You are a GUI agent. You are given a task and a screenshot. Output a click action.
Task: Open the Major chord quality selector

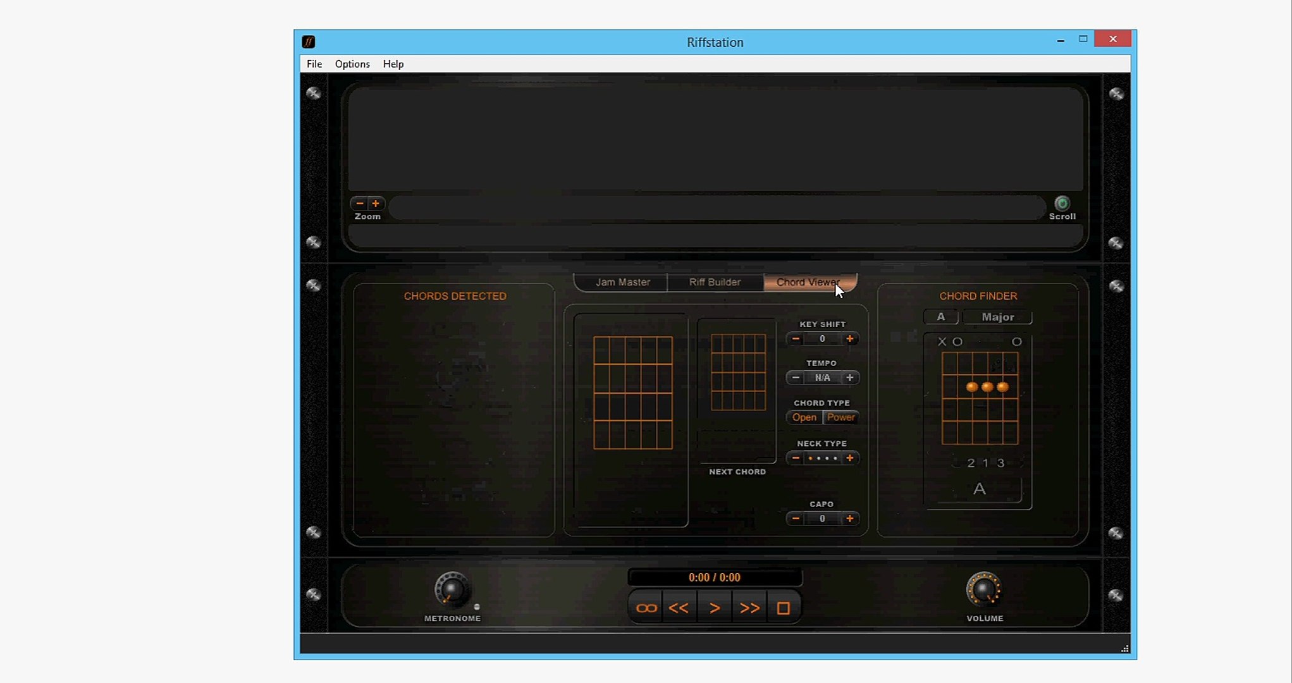click(x=997, y=317)
